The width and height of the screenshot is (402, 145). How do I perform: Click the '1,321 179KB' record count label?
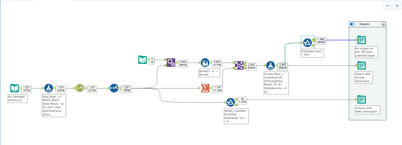click(126, 89)
